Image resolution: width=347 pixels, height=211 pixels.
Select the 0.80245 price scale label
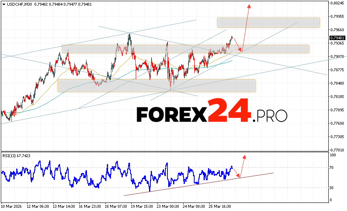click(337, 3)
